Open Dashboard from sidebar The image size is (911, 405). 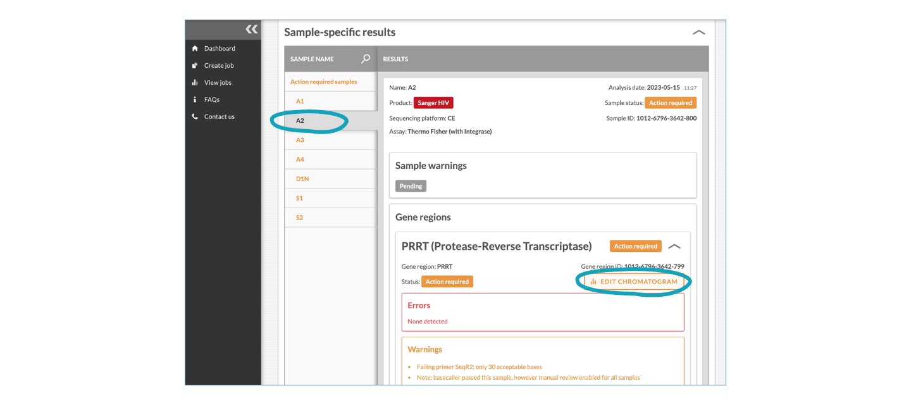point(219,49)
